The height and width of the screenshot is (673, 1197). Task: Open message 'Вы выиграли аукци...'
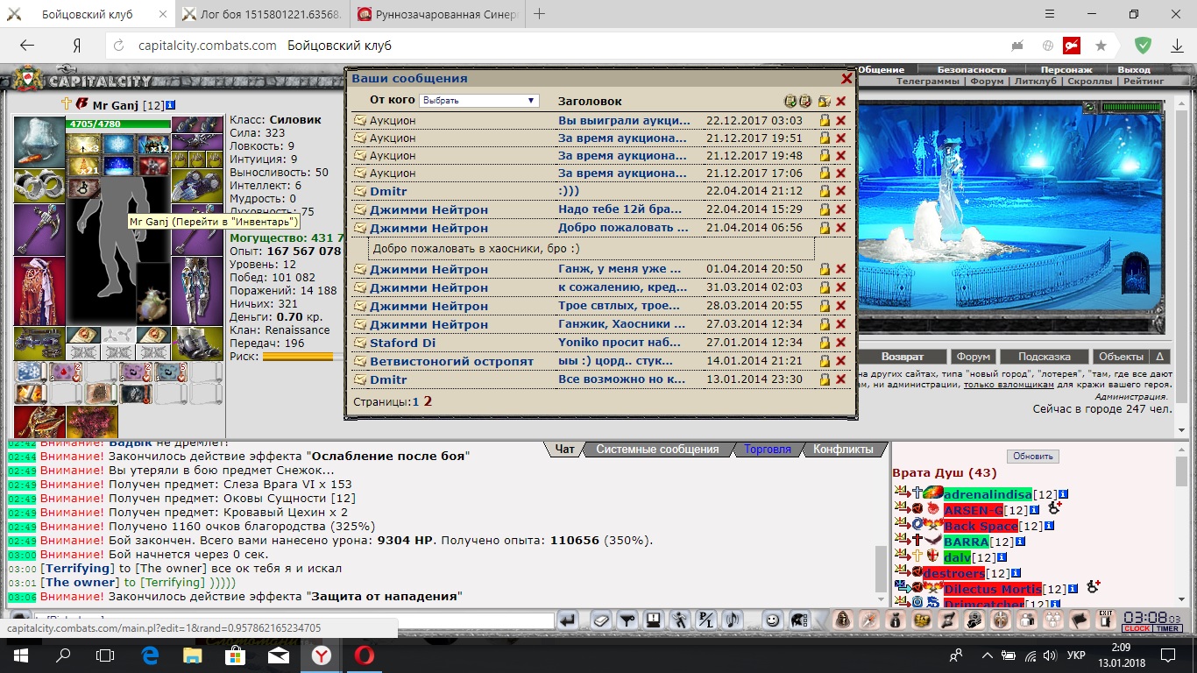[x=622, y=121]
